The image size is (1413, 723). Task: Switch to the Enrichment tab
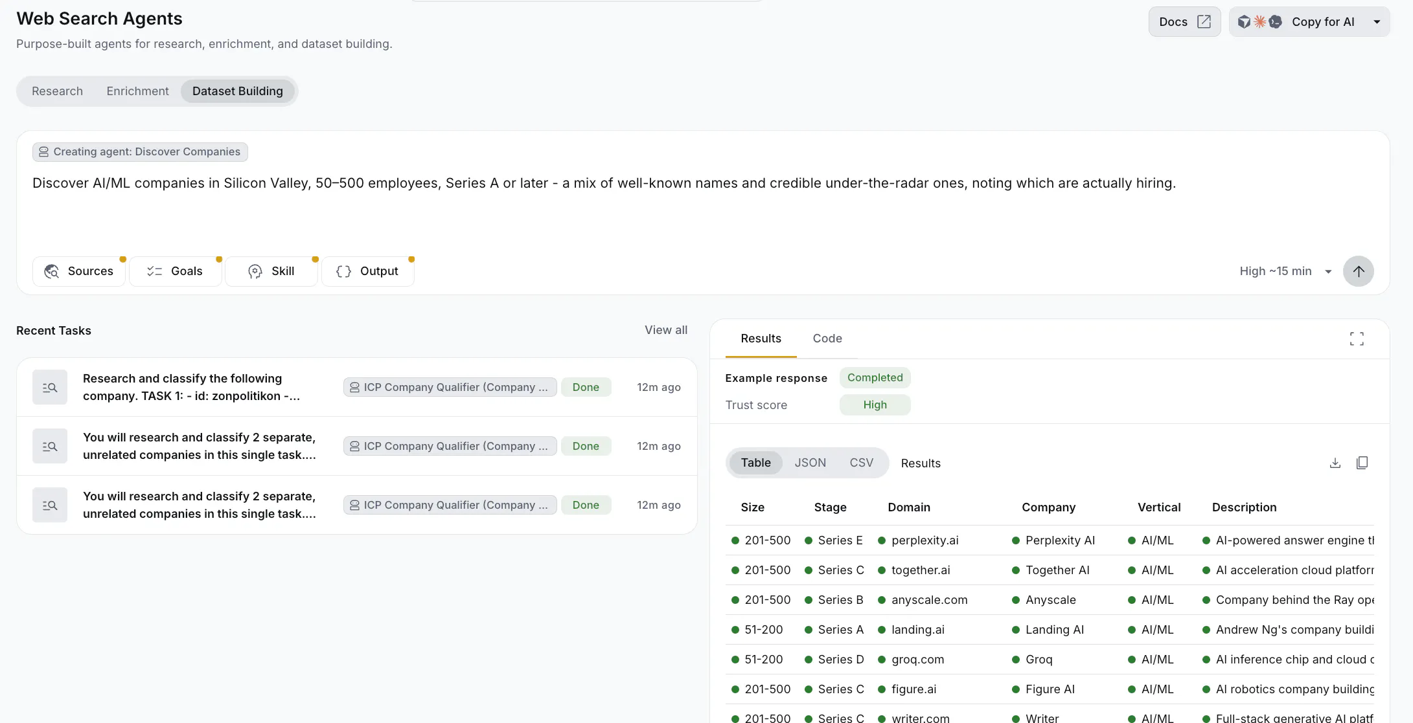point(137,91)
